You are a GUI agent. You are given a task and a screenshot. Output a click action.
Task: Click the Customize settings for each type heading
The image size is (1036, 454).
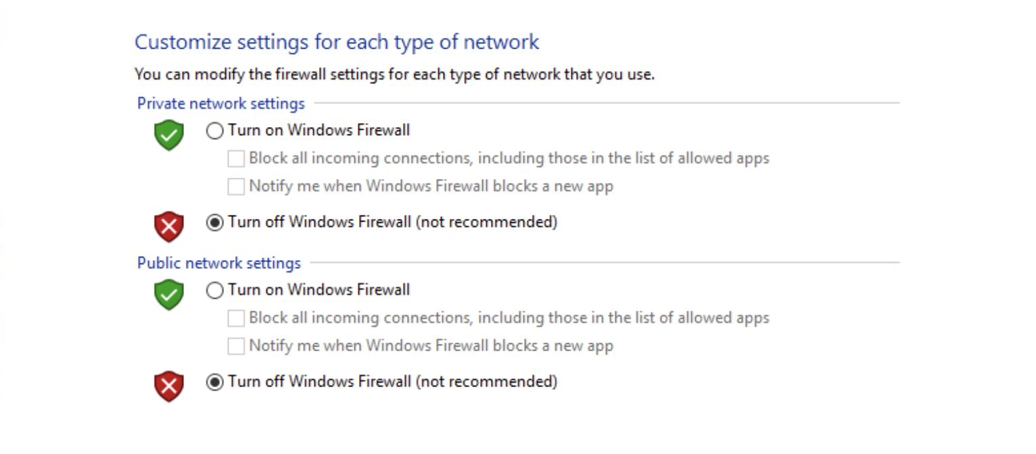click(x=336, y=42)
